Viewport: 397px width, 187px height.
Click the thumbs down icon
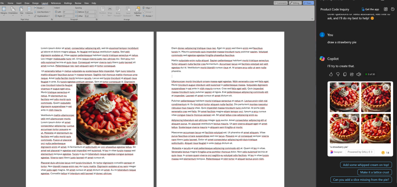(337, 74)
